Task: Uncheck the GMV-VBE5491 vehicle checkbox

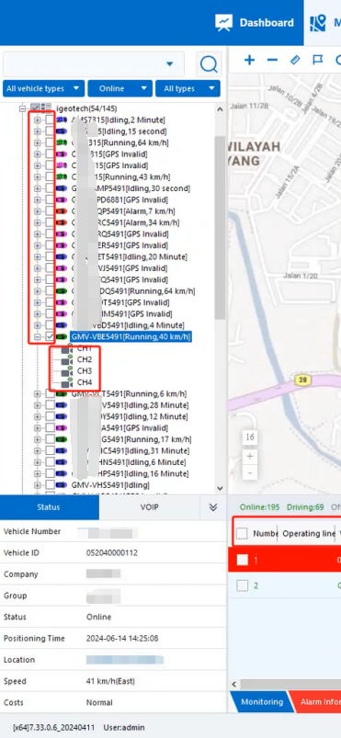Action: [x=50, y=337]
